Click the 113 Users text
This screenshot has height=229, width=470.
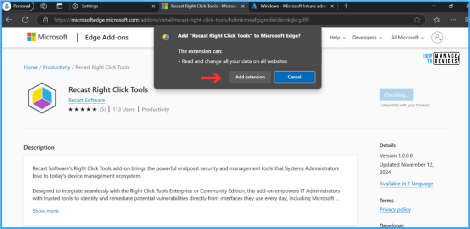point(124,109)
